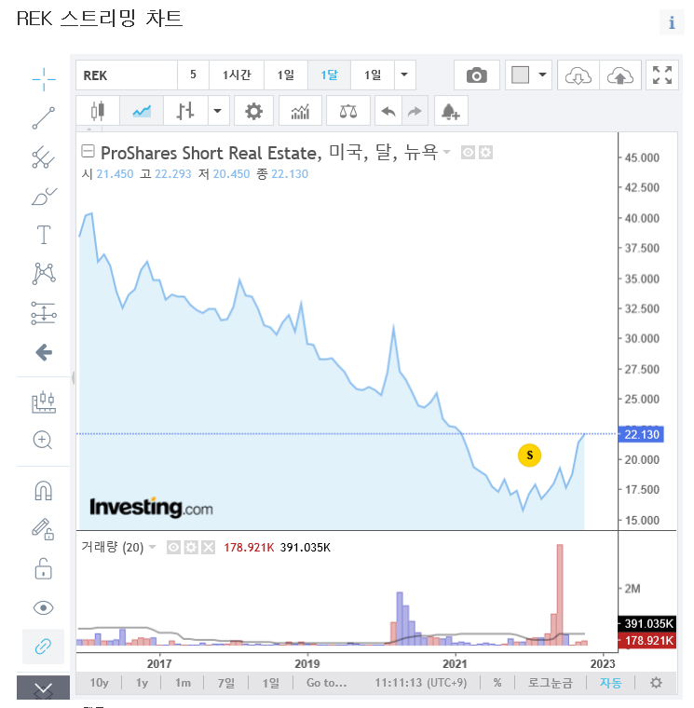Toggle 로그눈금 log scale
This screenshot has height=708, width=694.
click(551, 683)
